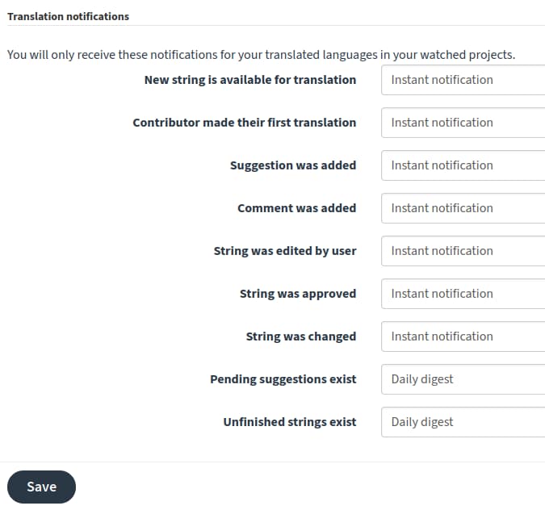The width and height of the screenshot is (545, 510).
Task: Click 'String was edited by user' label
Action: click(x=284, y=251)
